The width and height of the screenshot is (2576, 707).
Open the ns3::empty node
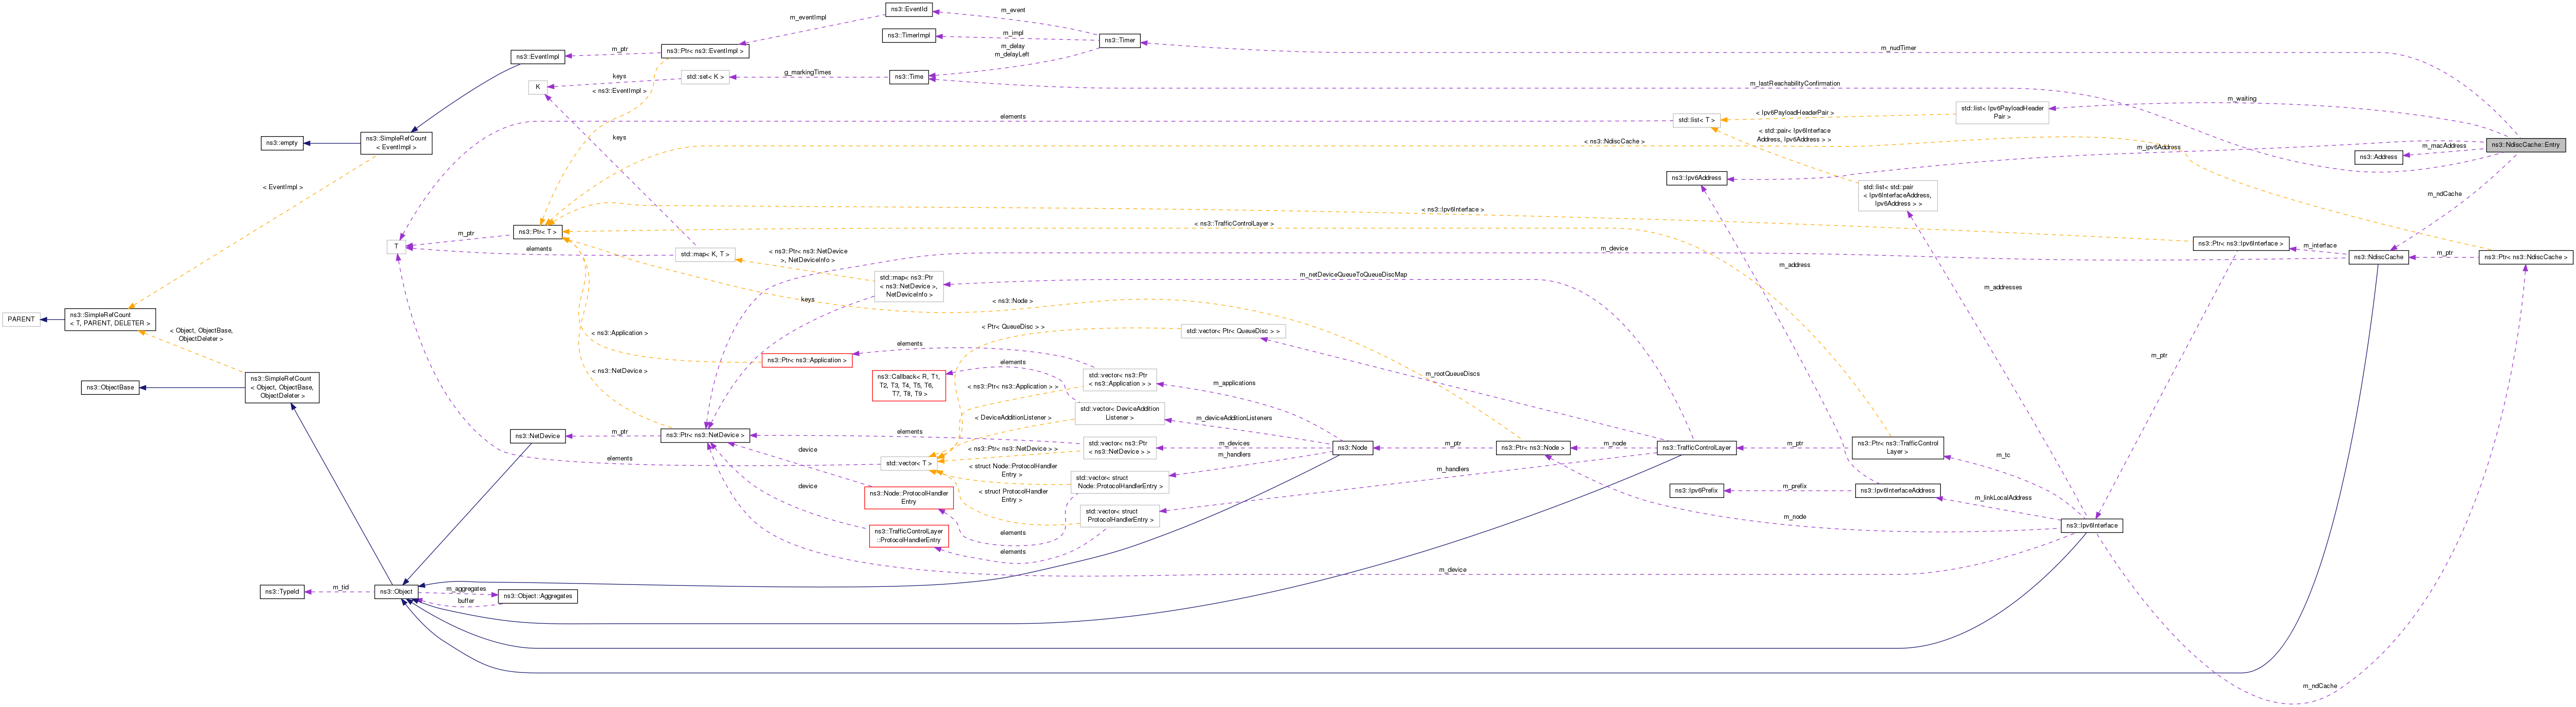pos(281,143)
